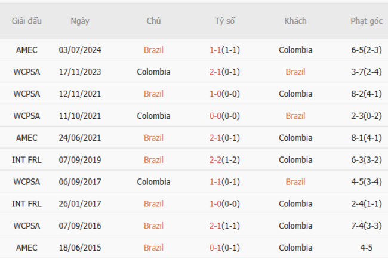388x259 pixels.
Task: Select home team Brazil in 24/06/2021 row
Action: [153, 138]
